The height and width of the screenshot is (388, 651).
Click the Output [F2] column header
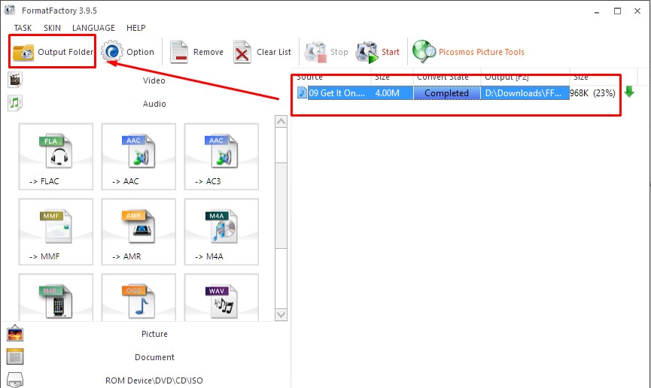click(x=525, y=77)
